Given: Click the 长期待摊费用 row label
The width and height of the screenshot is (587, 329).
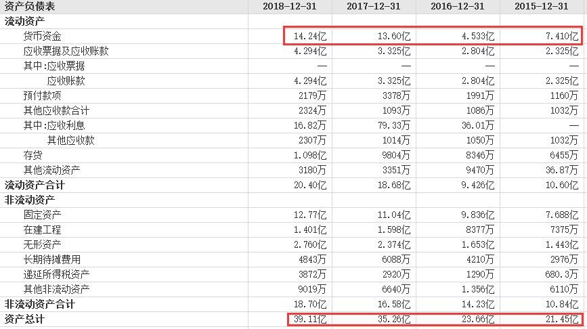Looking at the screenshot, I should [51, 259].
